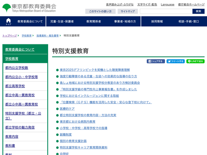The width and height of the screenshot is (207, 155).
Task: Open 位置検索（GPS）機能 link
Action: pos(106,102)
